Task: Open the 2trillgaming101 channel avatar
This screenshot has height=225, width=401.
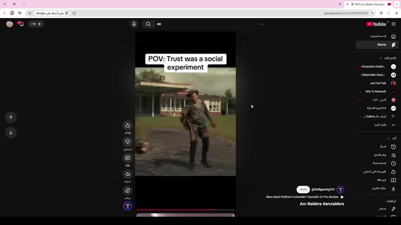Action: [x=340, y=189]
